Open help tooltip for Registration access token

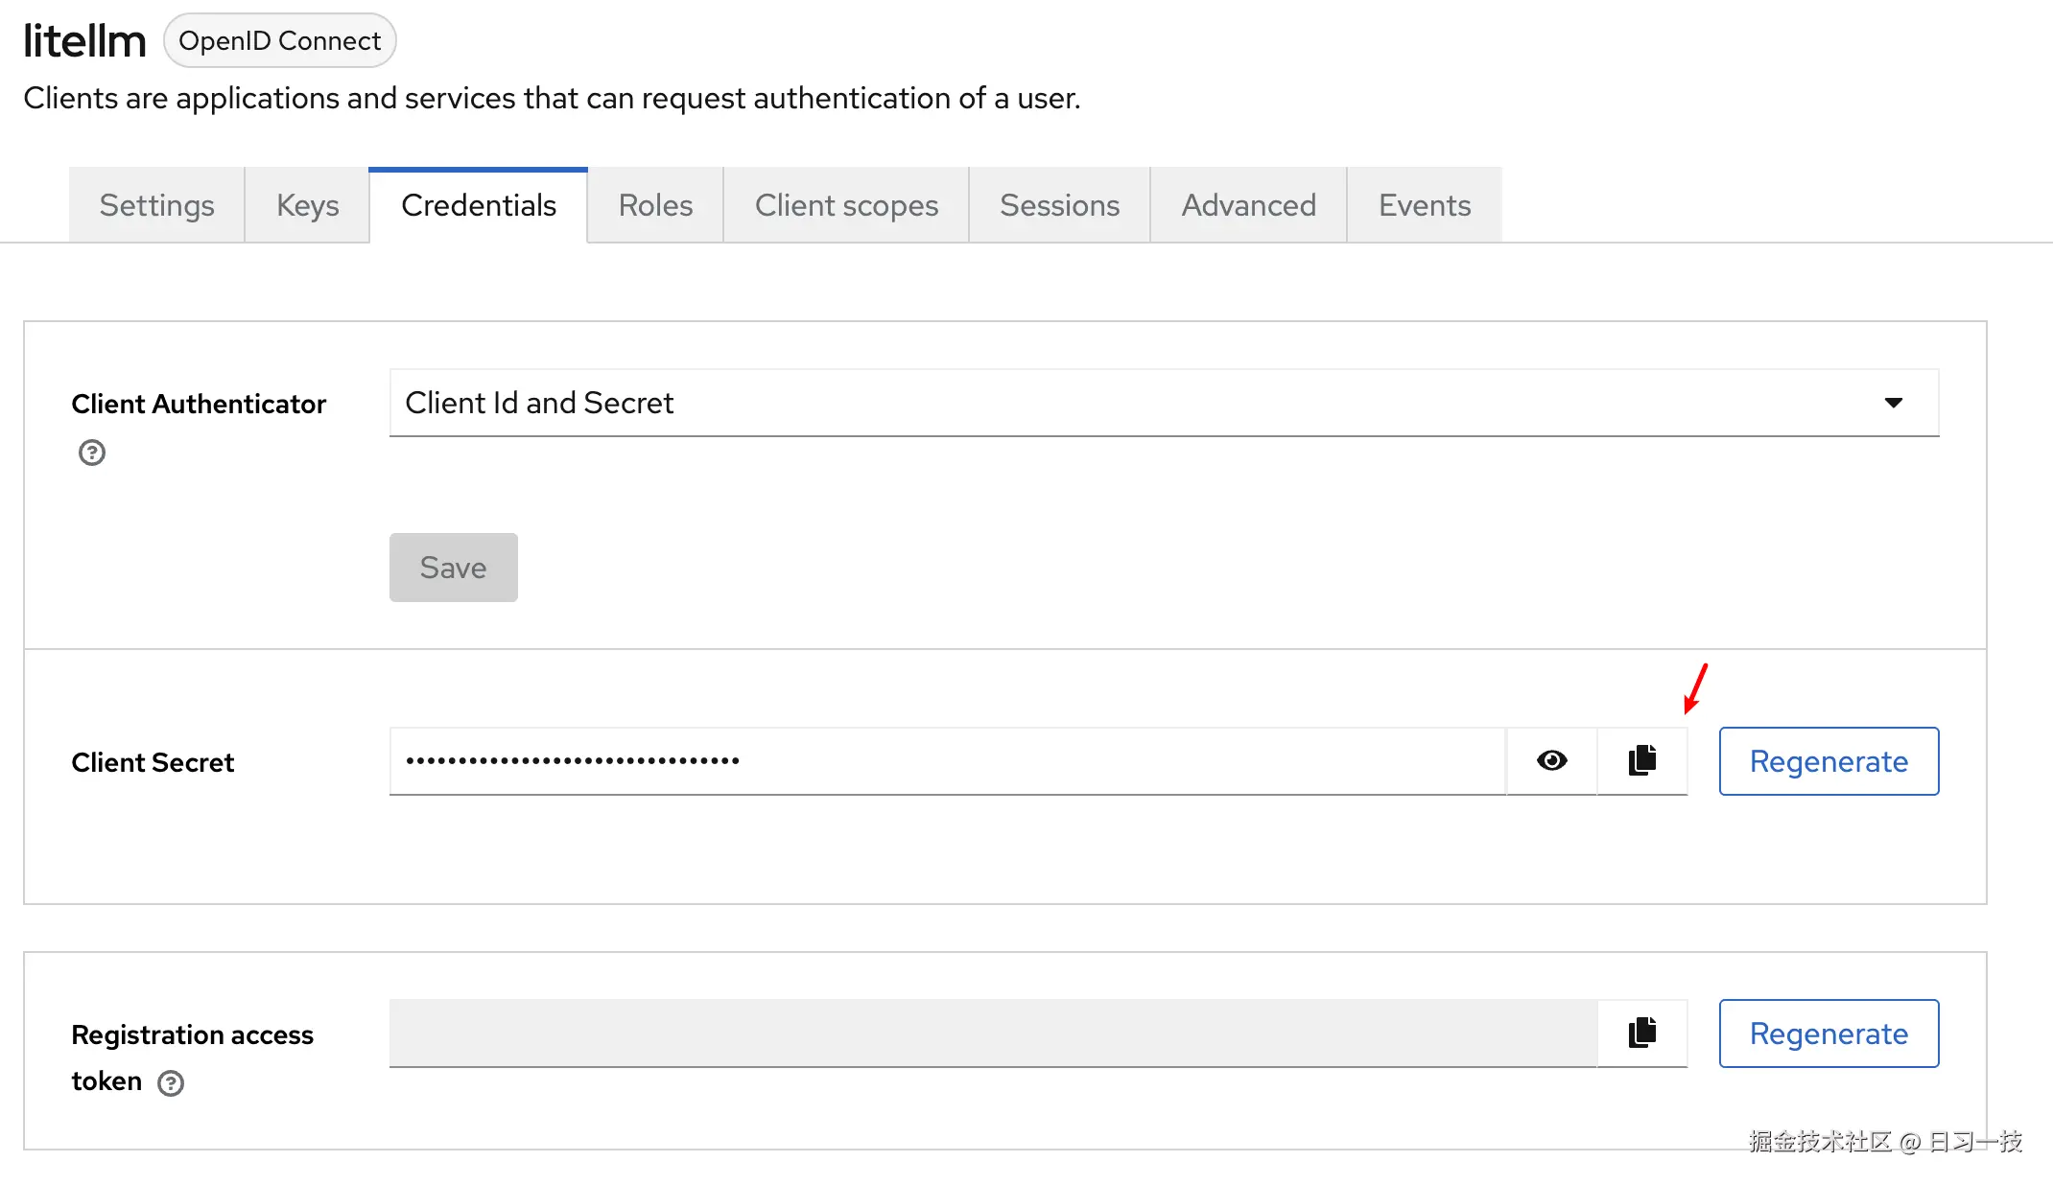(171, 1083)
